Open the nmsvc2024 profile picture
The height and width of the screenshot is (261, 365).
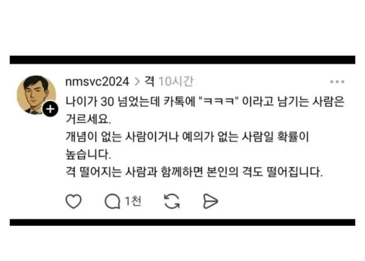[36, 95]
